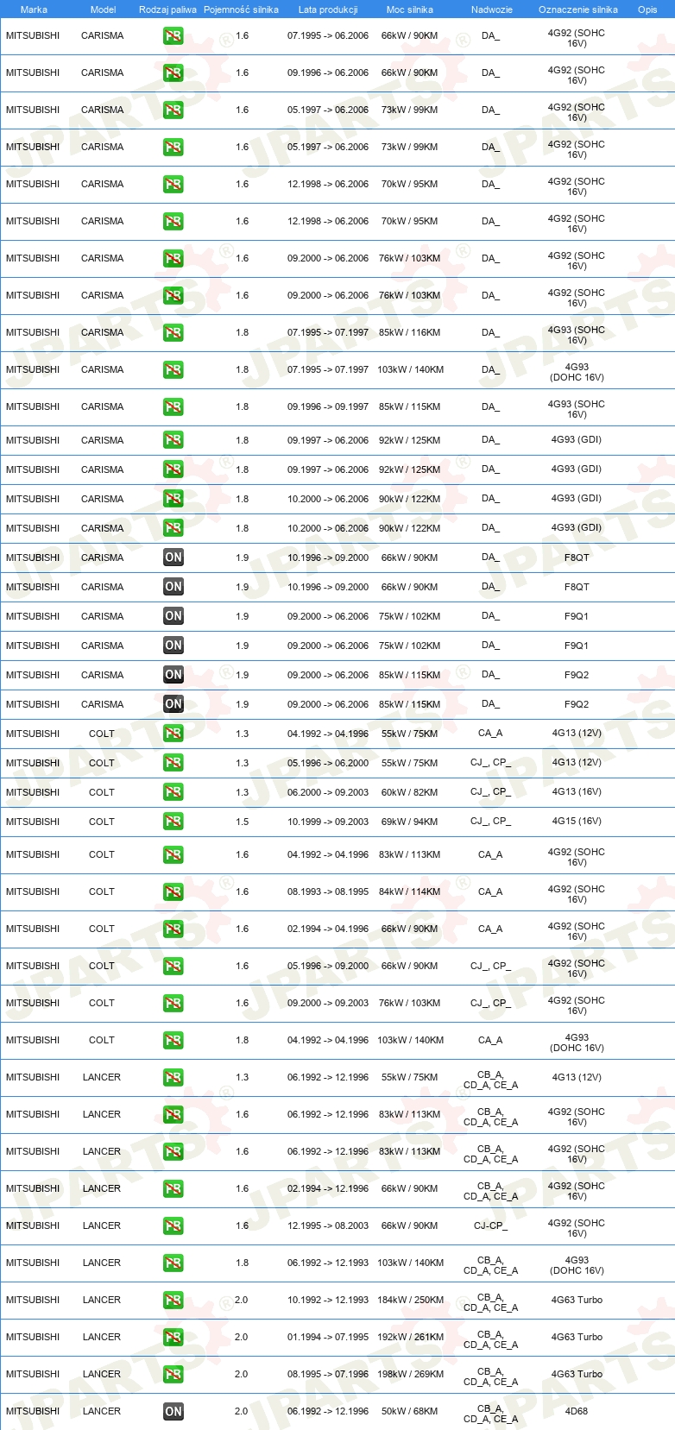Screen dimensions: 675x1430
Task: Click petrol icon in Lancer 12.1995 -> 08.2003 row
Action: [173, 1226]
